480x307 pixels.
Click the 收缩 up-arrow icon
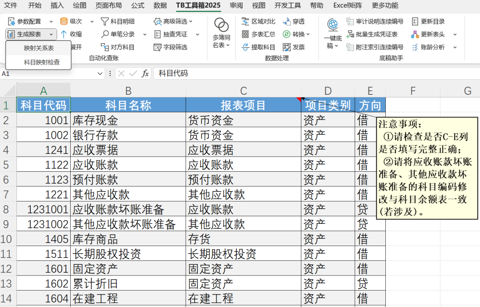coord(64,34)
